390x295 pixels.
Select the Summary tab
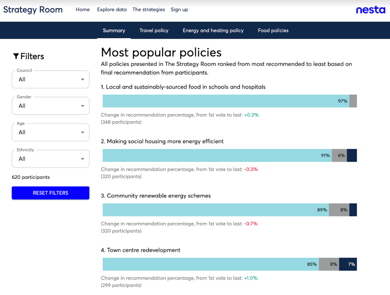114,30
